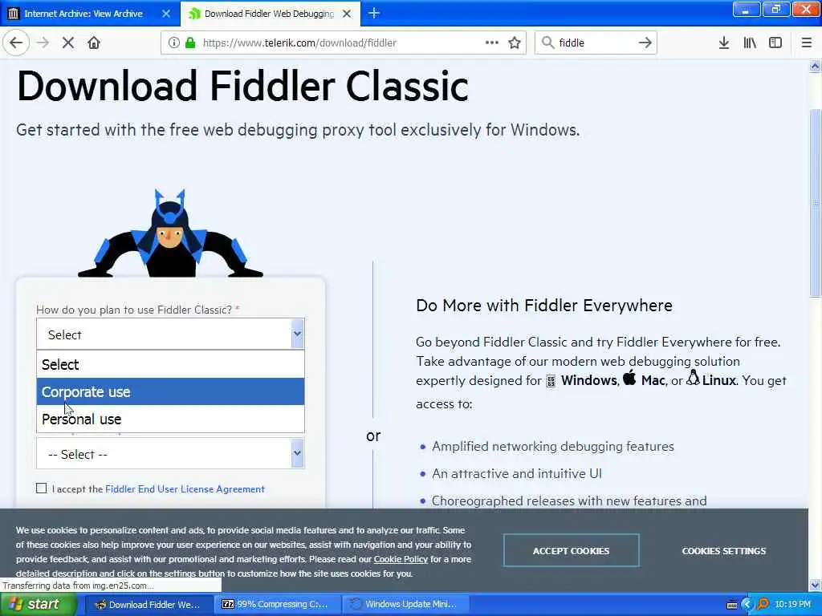Image resolution: width=822 pixels, height=616 pixels.
Task: Click Transferring data status bar text
Action: tap(78, 585)
